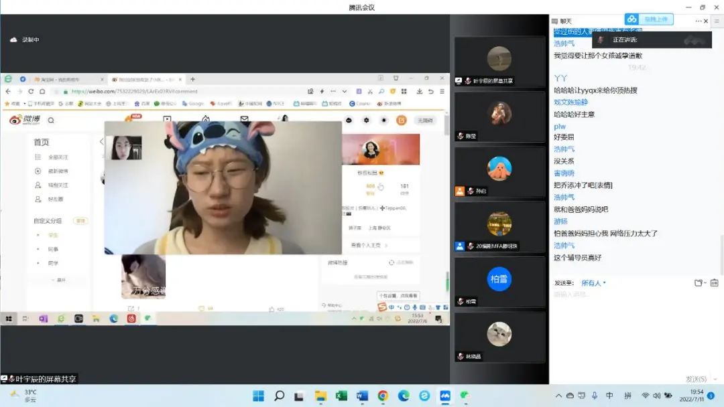Click the Weibo messages envelope icon
The height and width of the screenshot is (407, 724).
(x=243, y=118)
